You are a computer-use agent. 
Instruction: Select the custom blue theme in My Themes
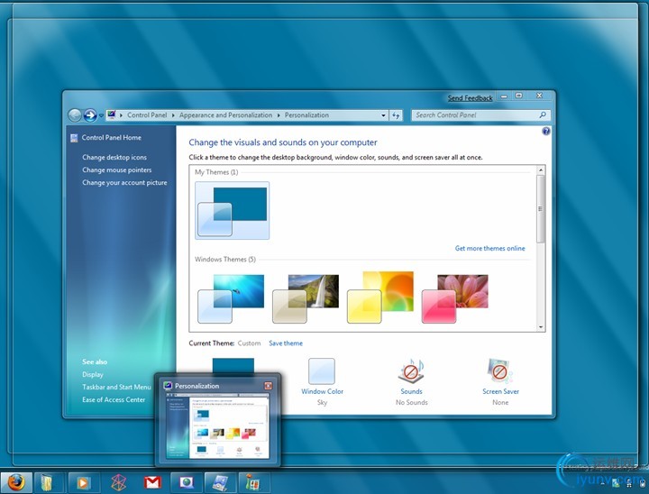pyautogui.click(x=233, y=210)
